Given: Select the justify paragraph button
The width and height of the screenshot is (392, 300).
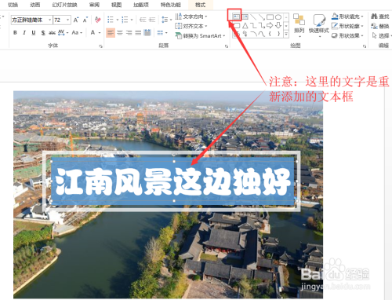Looking at the screenshot, I should coord(138,33).
